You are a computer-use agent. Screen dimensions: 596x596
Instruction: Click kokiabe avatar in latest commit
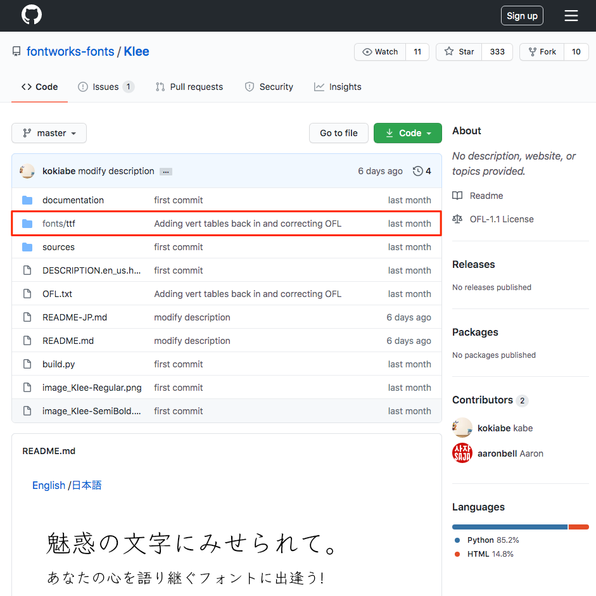[x=27, y=171]
